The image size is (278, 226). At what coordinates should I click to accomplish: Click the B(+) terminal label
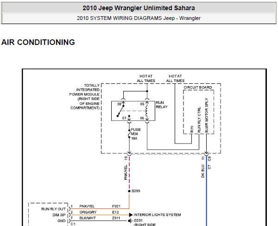[x=192, y=129]
